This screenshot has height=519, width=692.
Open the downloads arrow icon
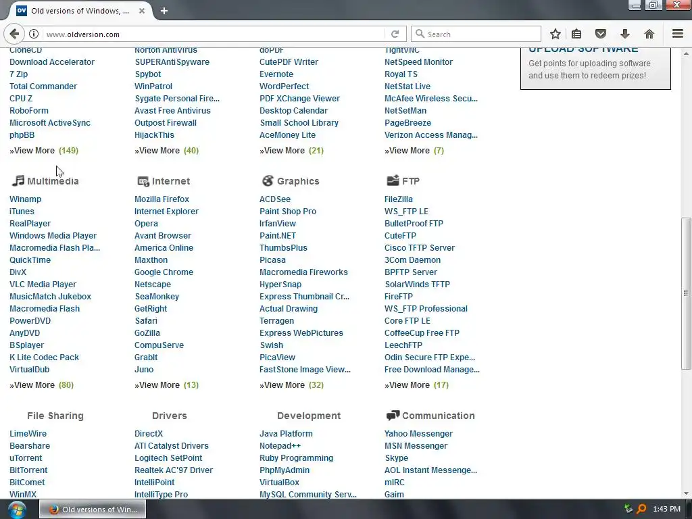(625, 34)
